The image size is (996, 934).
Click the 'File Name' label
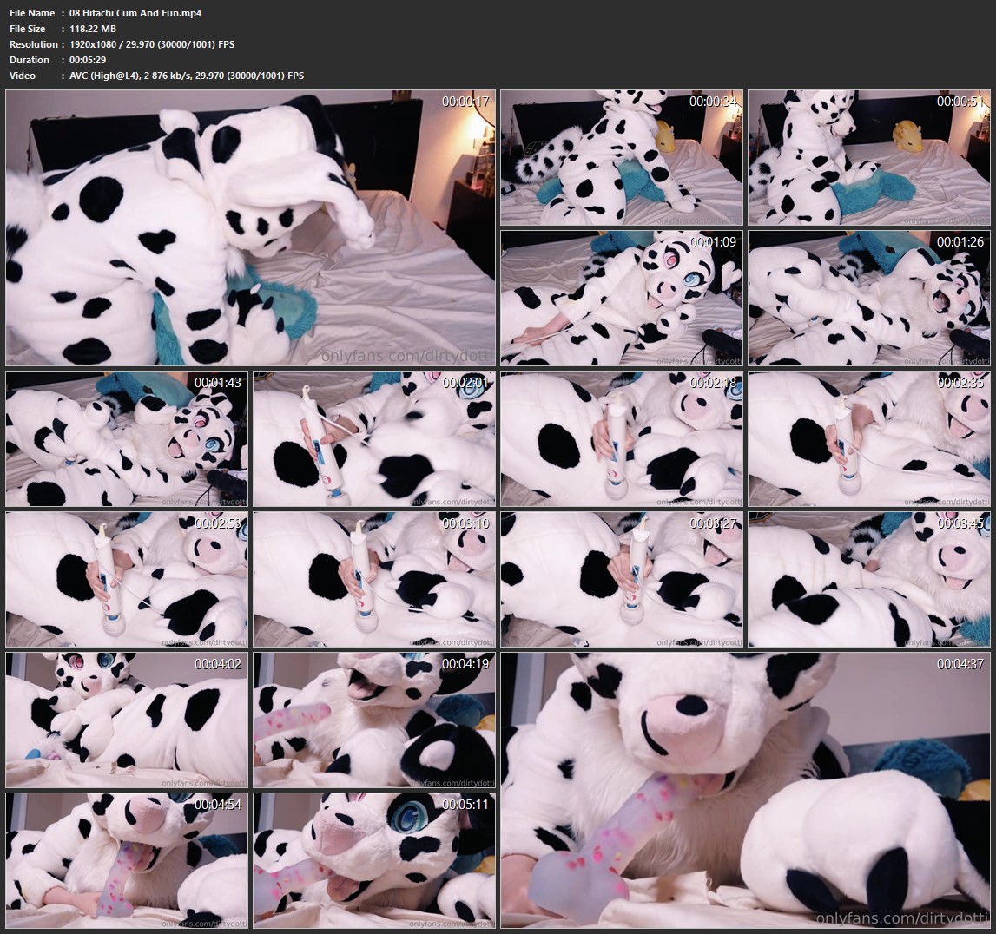pos(32,13)
